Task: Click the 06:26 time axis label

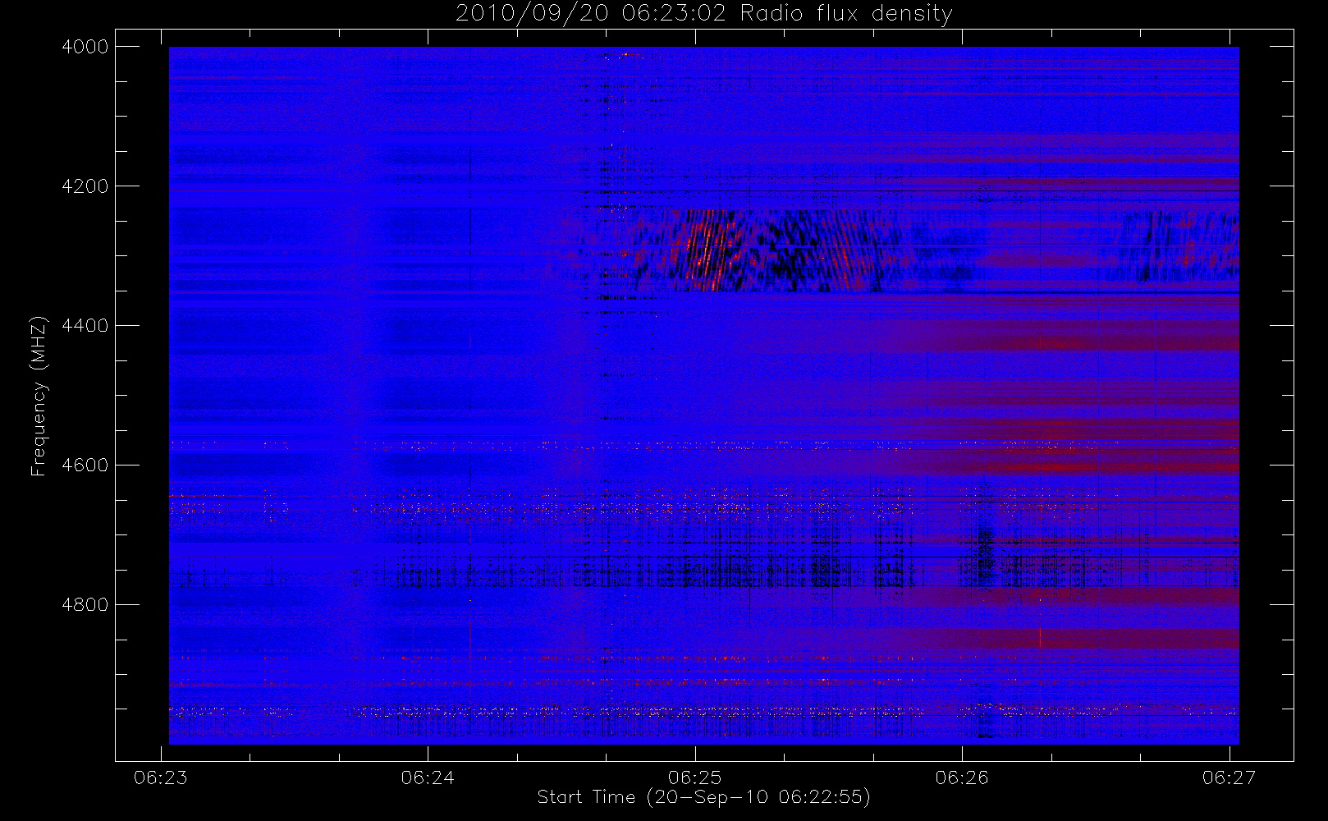Action: [962, 777]
